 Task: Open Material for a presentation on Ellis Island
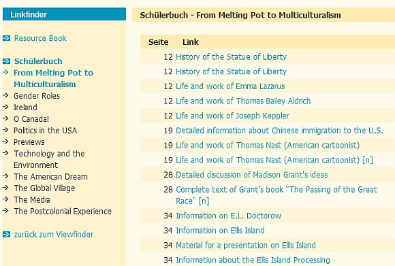pos(246,245)
